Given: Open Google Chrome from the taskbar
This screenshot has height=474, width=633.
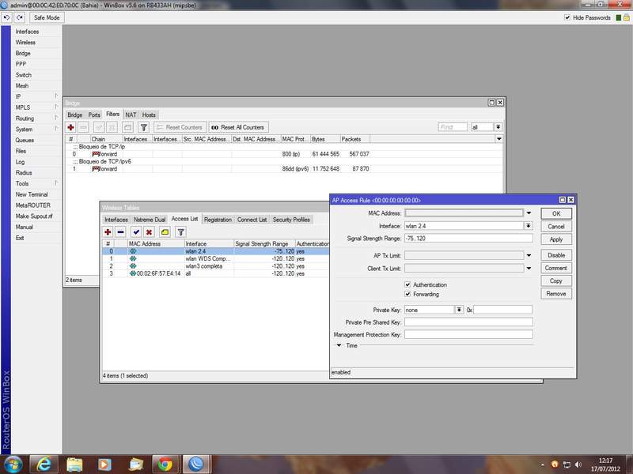Looking at the screenshot, I should [x=164, y=463].
